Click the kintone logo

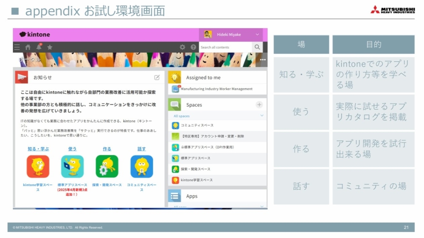tap(35, 35)
